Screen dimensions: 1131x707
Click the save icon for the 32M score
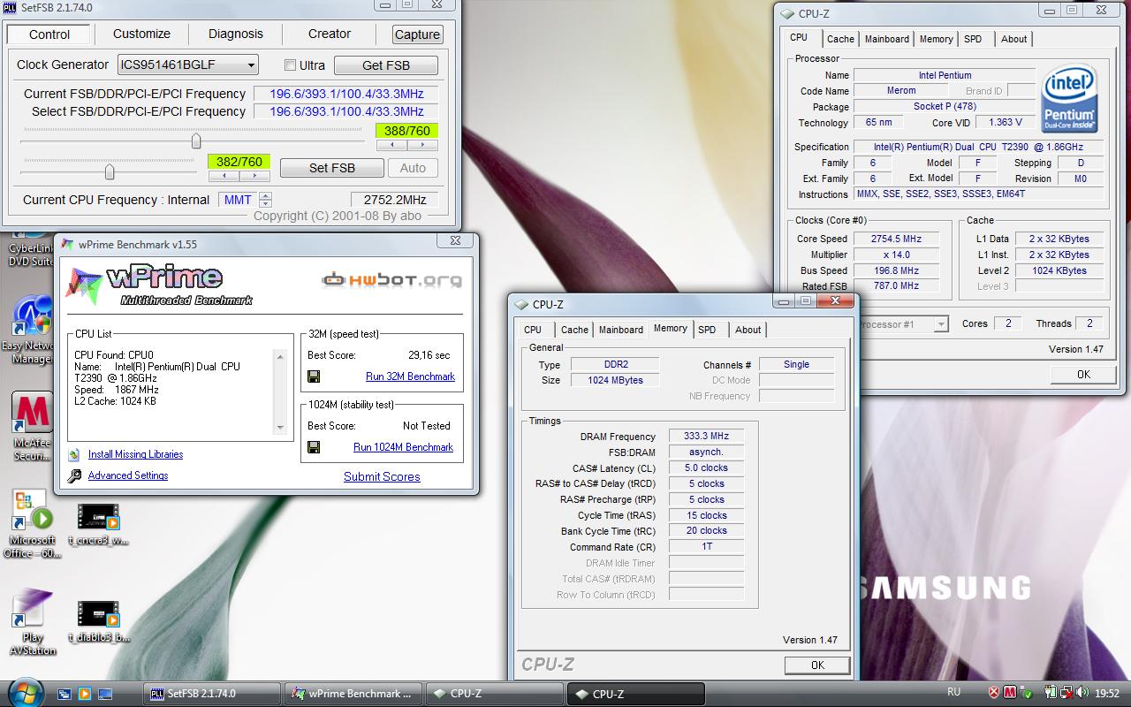tap(314, 376)
